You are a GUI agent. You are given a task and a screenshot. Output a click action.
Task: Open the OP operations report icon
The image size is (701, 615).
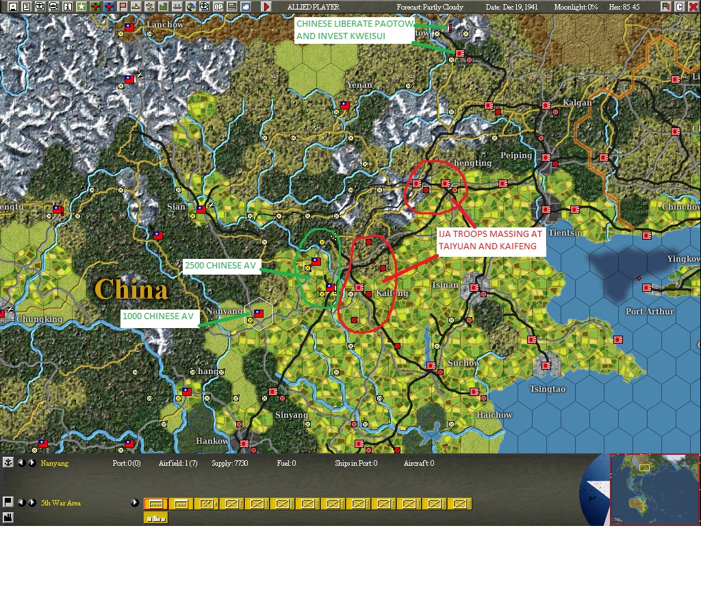point(218,6)
